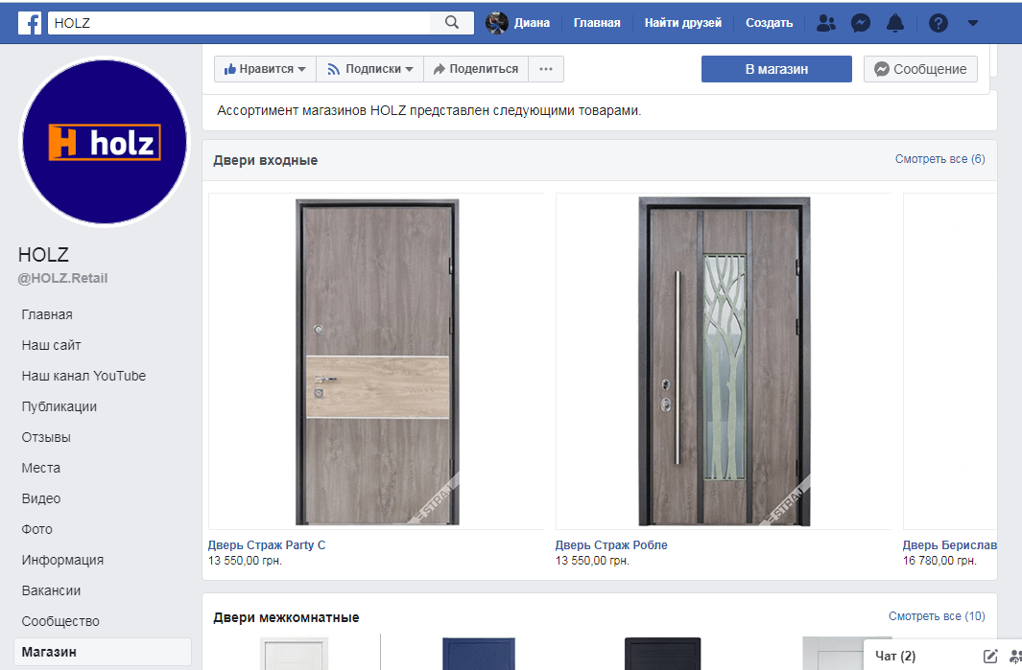Open the notifications bell
The height and width of the screenshot is (670, 1022).
[x=895, y=23]
